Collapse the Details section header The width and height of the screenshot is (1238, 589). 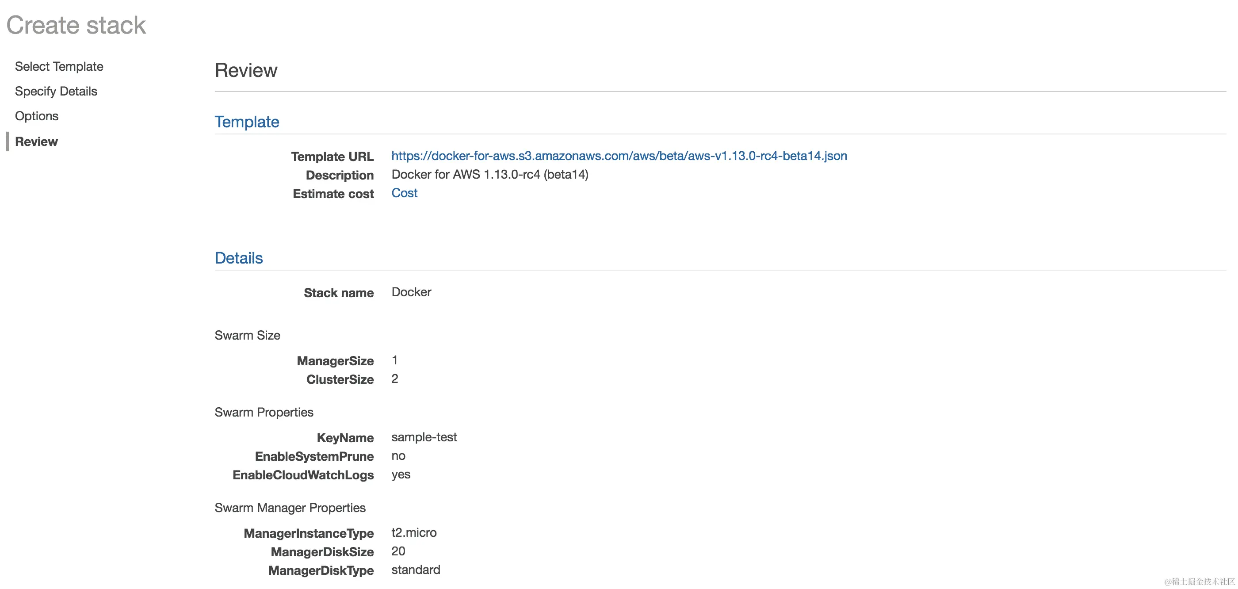[238, 258]
